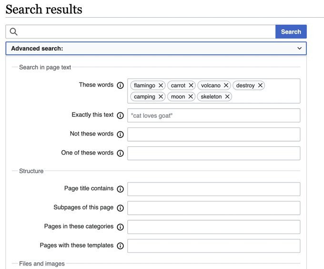Remove the volcano tag

coord(226,85)
